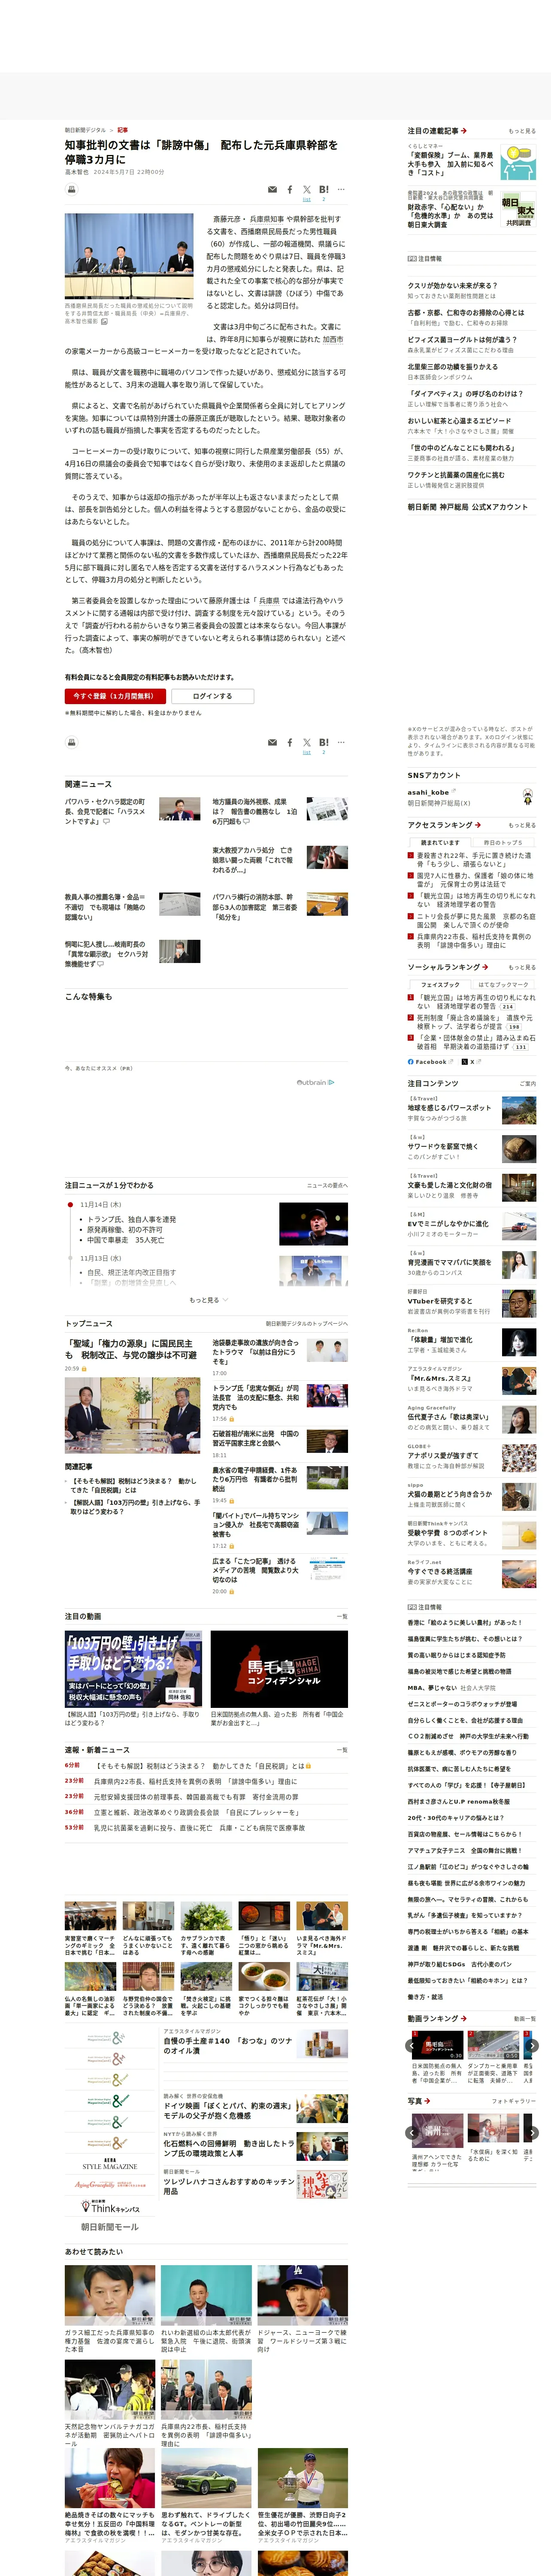Open related article パワハラ・セクハラ認定の町長

[105, 811]
